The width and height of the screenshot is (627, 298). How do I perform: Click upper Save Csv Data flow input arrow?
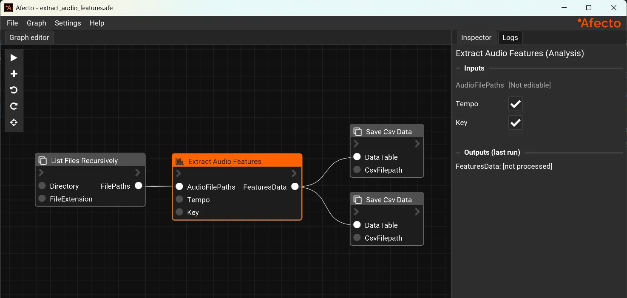click(356, 144)
